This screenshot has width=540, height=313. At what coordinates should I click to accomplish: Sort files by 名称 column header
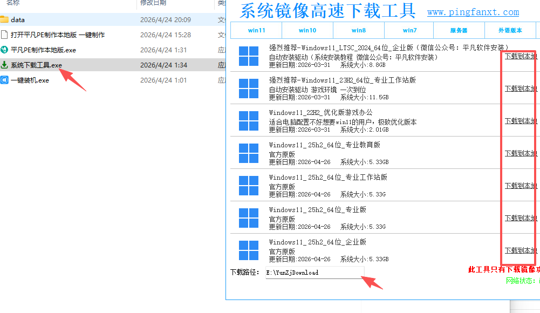click(x=13, y=3)
